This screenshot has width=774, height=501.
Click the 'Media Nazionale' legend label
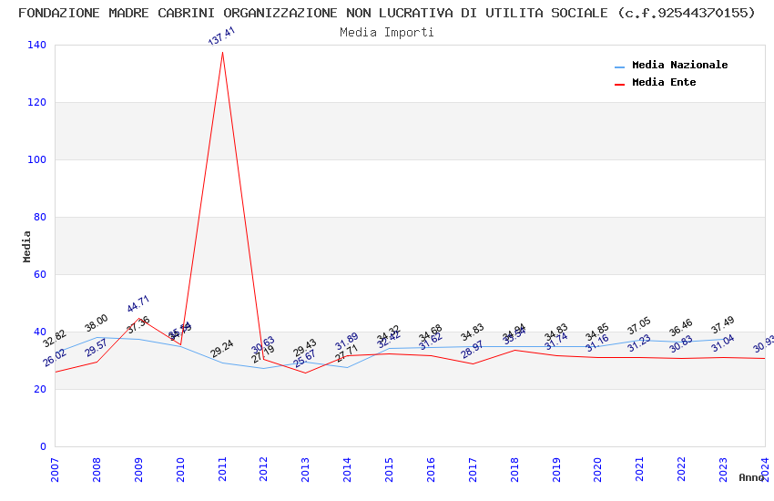(679, 65)
